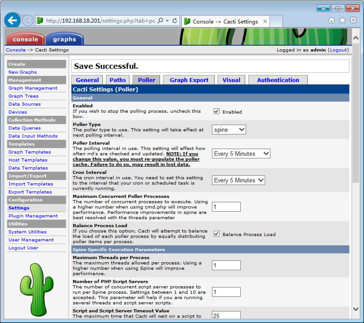Open User Management in sidebar
The height and width of the screenshot is (323, 364).
click(31, 240)
